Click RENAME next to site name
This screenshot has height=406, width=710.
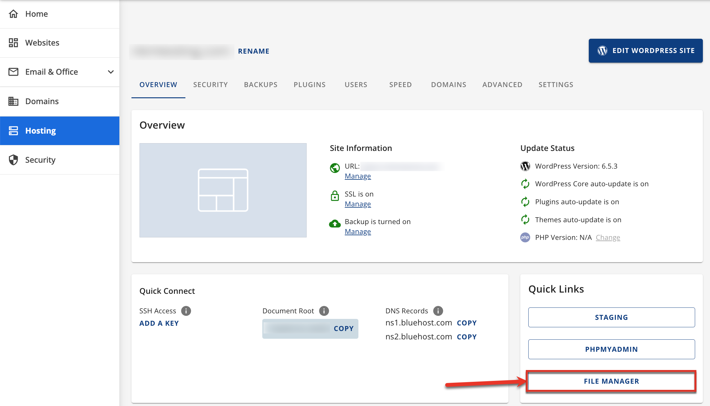click(x=254, y=51)
